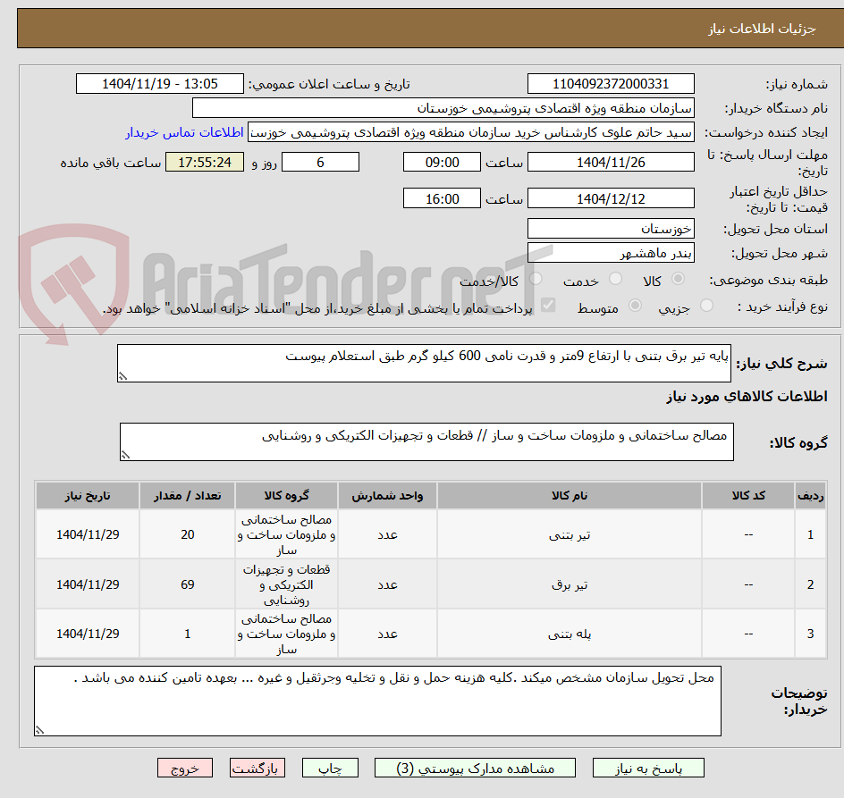Select the پله بتنی item name cell
This screenshot has width=844, height=798.
tap(570, 634)
